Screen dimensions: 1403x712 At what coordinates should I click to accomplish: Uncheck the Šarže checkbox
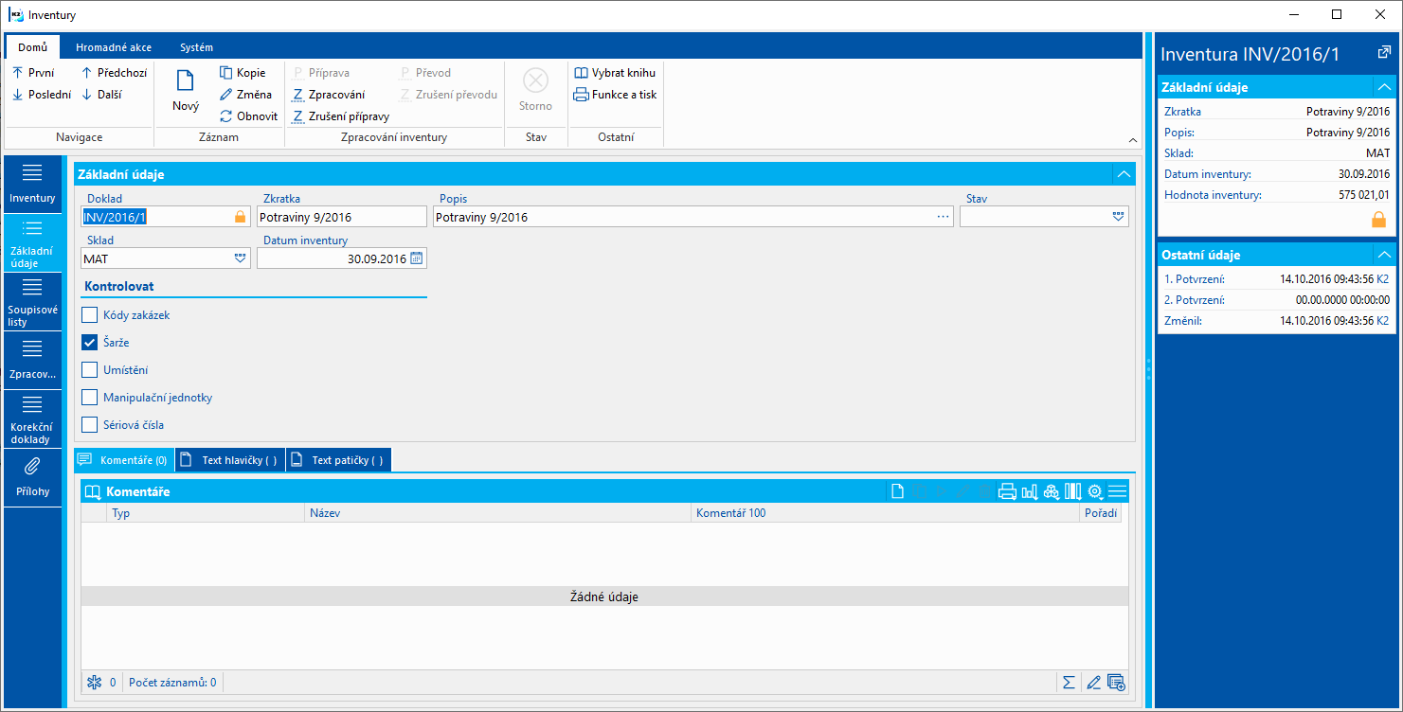(90, 343)
